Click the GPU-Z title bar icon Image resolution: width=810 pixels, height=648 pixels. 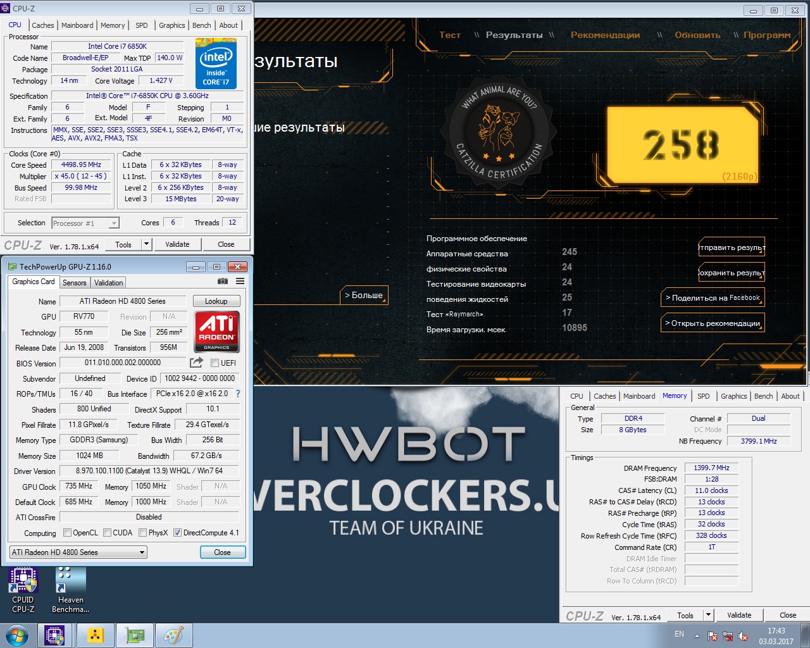[x=12, y=266]
